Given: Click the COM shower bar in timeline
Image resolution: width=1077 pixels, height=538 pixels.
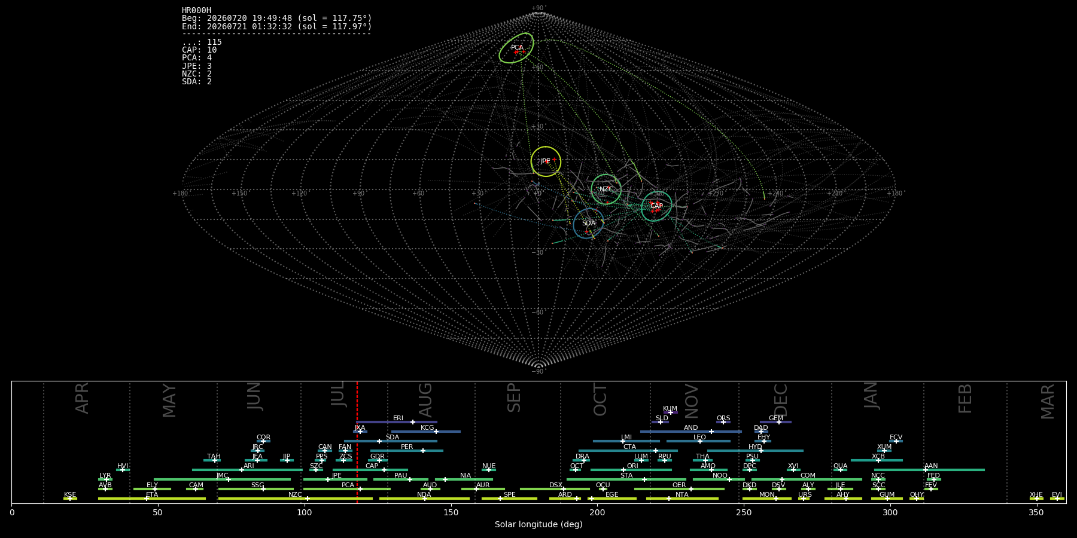Looking at the screenshot, I should pyautogui.click(x=807, y=479).
